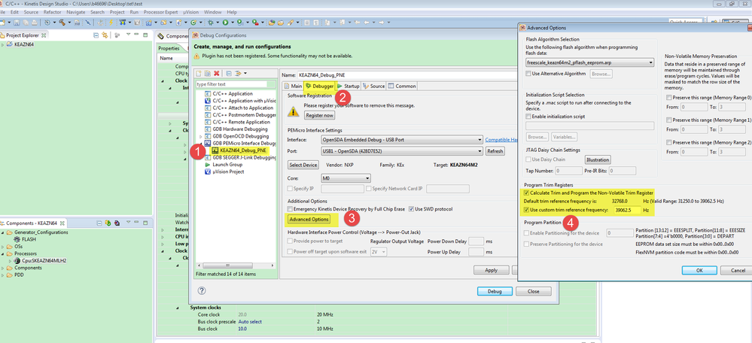752x343 pixels.
Task: Toggle Enable initialization script checkbox
Action: click(528, 117)
